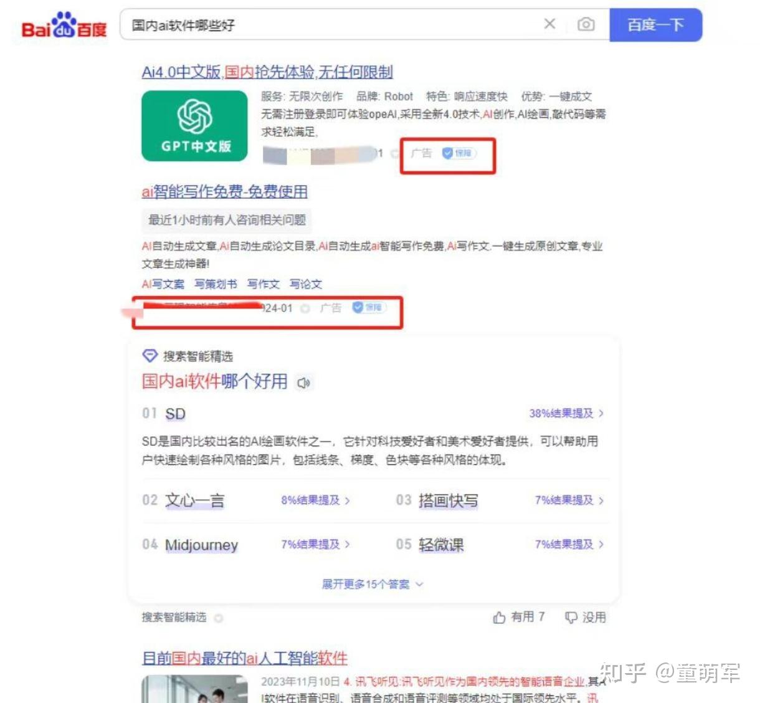This screenshot has height=703, width=760.
Task: Open the 国内ai软件哪个好用 heading
Action: point(214,381)
